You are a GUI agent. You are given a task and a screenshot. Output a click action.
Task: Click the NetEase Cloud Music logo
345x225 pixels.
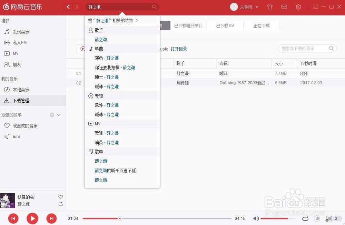22,7
